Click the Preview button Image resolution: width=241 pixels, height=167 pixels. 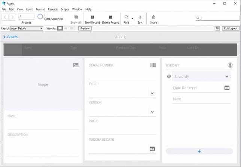(85, 29)
